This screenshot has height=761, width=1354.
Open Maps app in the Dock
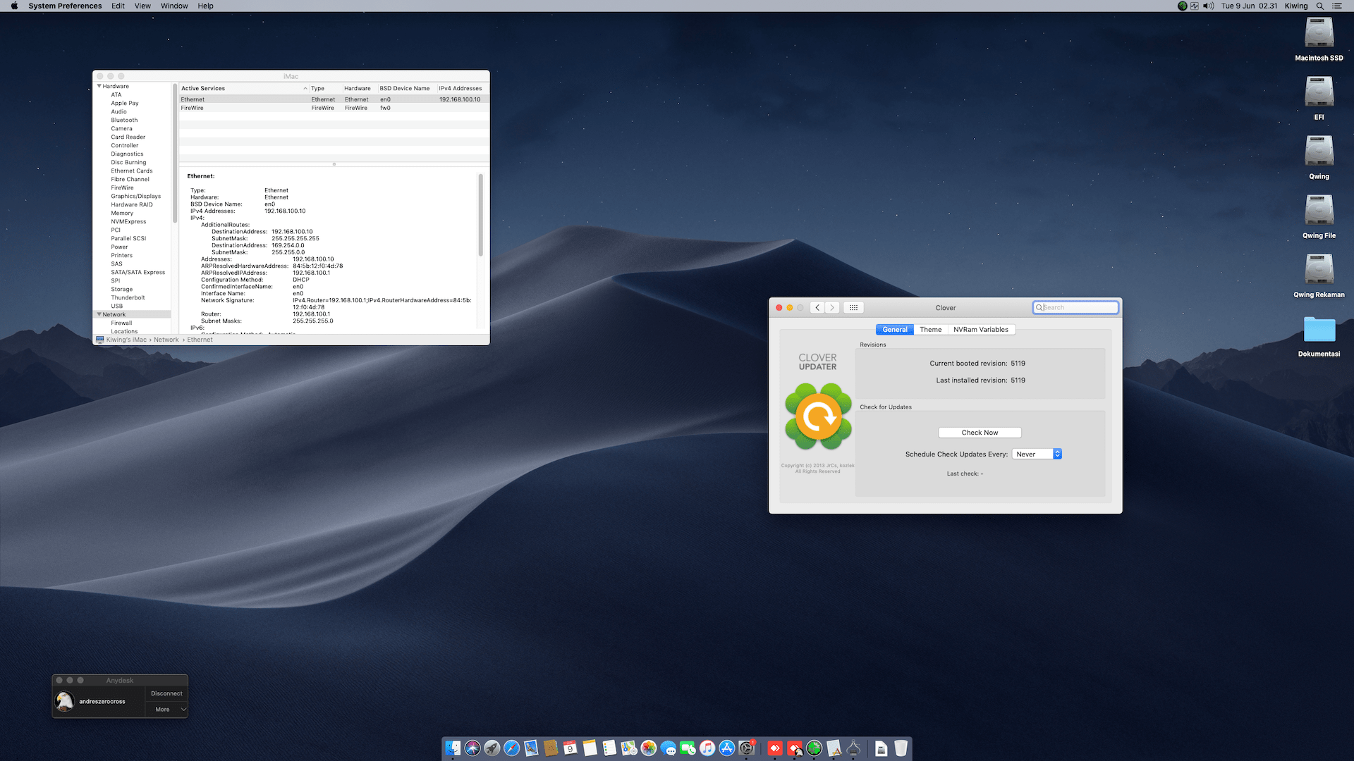click(629, 748)
